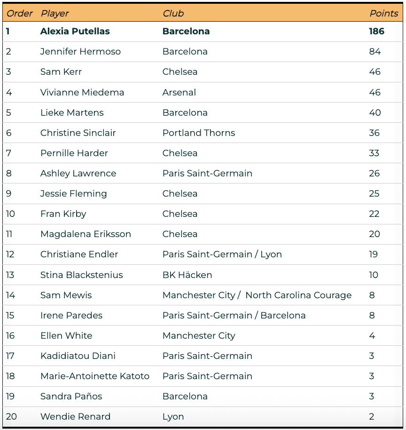The height and width of the screenshot is (430, 406).
Task: Click the Club column header
Action: pos(173,14)
